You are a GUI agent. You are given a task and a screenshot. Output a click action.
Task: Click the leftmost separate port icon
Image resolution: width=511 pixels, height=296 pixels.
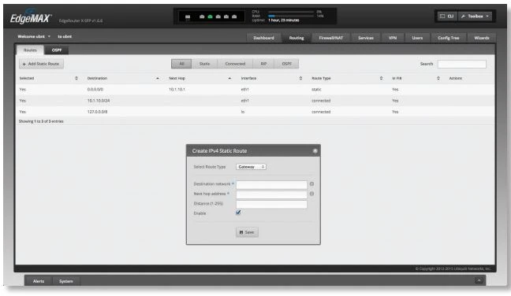pyautogui.click(x=188, y=17)
